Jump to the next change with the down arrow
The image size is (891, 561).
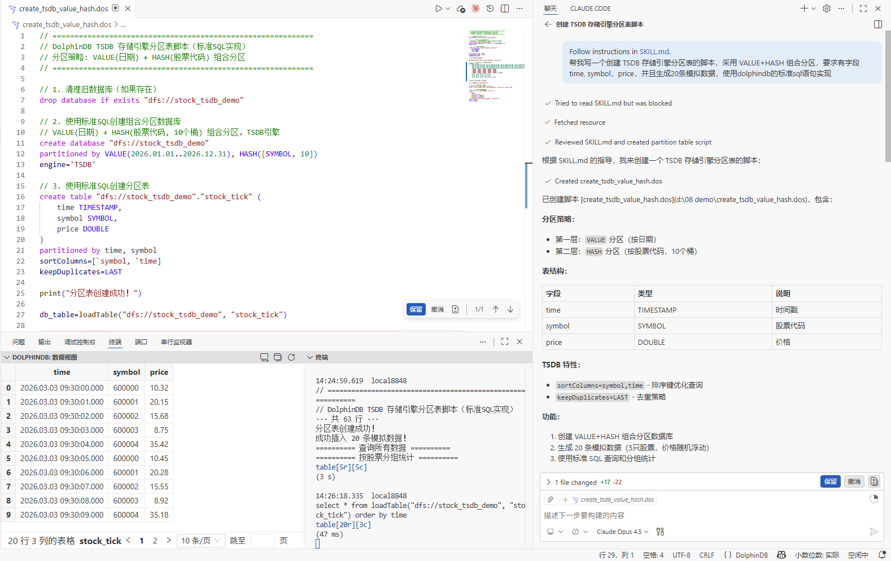(x=510, y=309)
